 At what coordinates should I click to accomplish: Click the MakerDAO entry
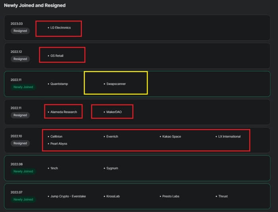[x=114, y=112]
